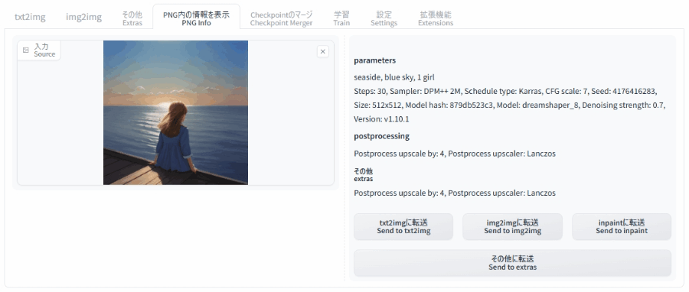
Task: Select the PNG Info tab
Action: point(196,18)
